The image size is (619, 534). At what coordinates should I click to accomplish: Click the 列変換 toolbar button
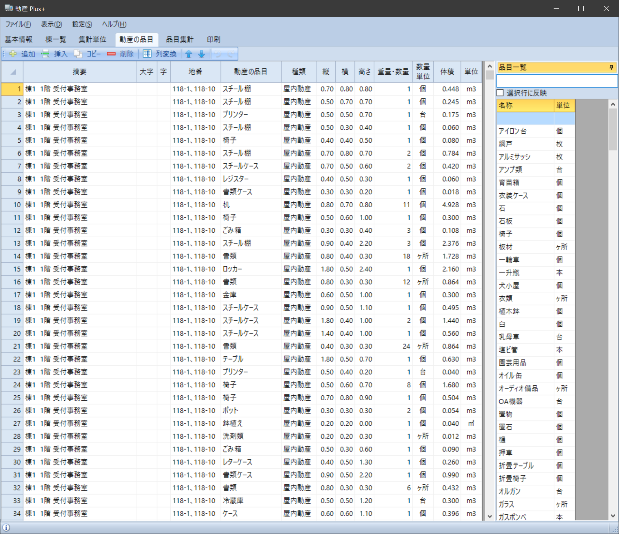160,54
